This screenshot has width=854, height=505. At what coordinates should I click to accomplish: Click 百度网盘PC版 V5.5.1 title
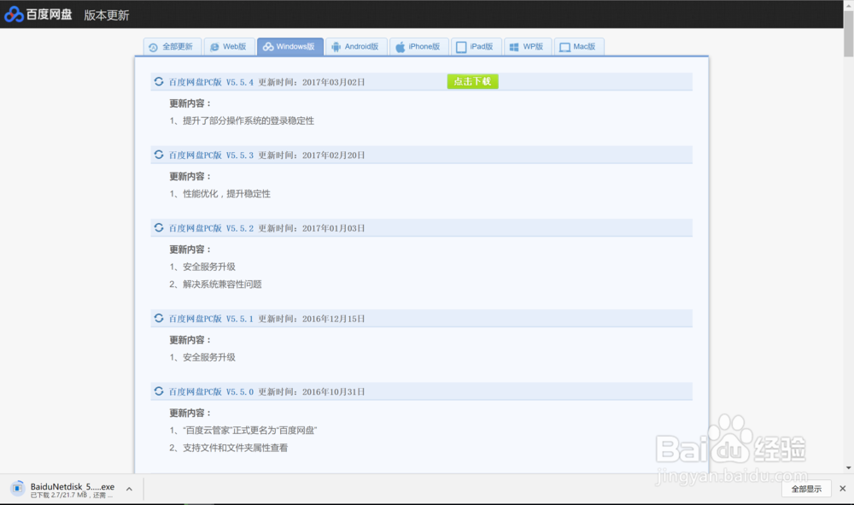point(211,319)
